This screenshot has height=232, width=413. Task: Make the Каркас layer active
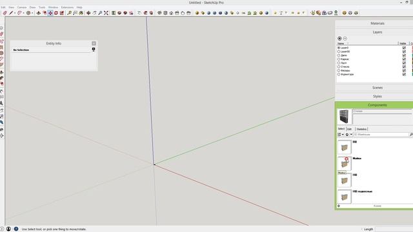[339, 59]
